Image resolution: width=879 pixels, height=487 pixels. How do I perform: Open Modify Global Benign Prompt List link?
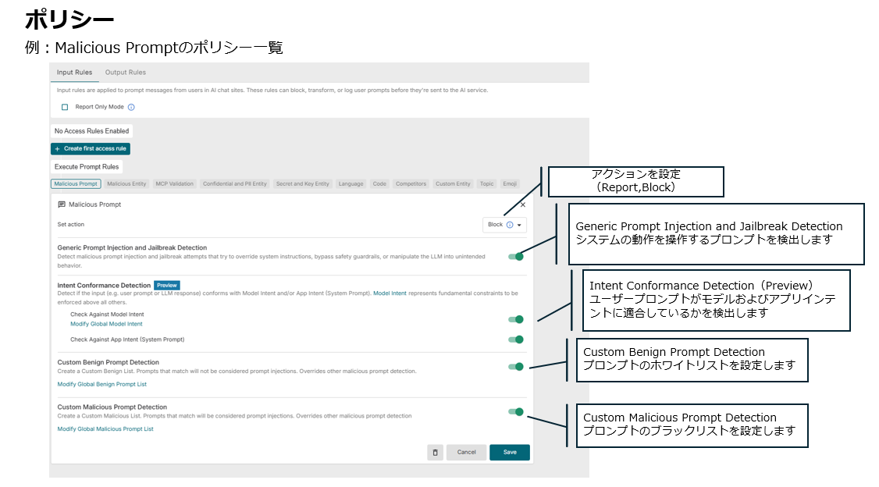tap(101, 384)
